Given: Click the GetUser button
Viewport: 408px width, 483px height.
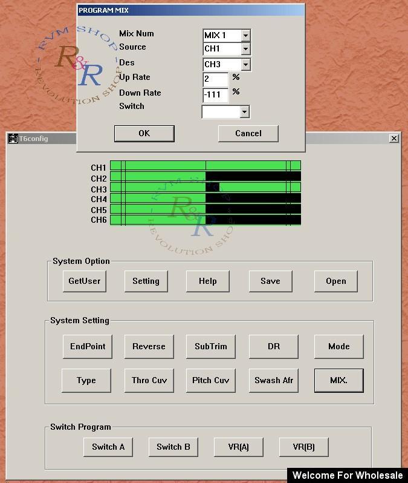Looking at the screenshot, I should [x=85, y=281].
